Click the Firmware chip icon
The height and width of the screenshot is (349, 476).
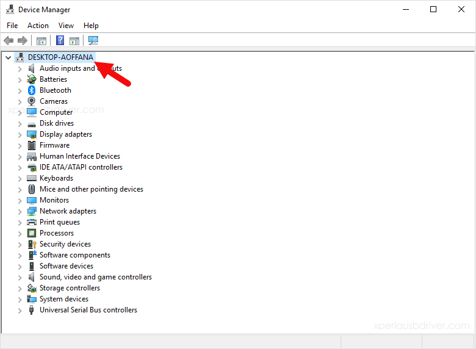pos(32,145)
